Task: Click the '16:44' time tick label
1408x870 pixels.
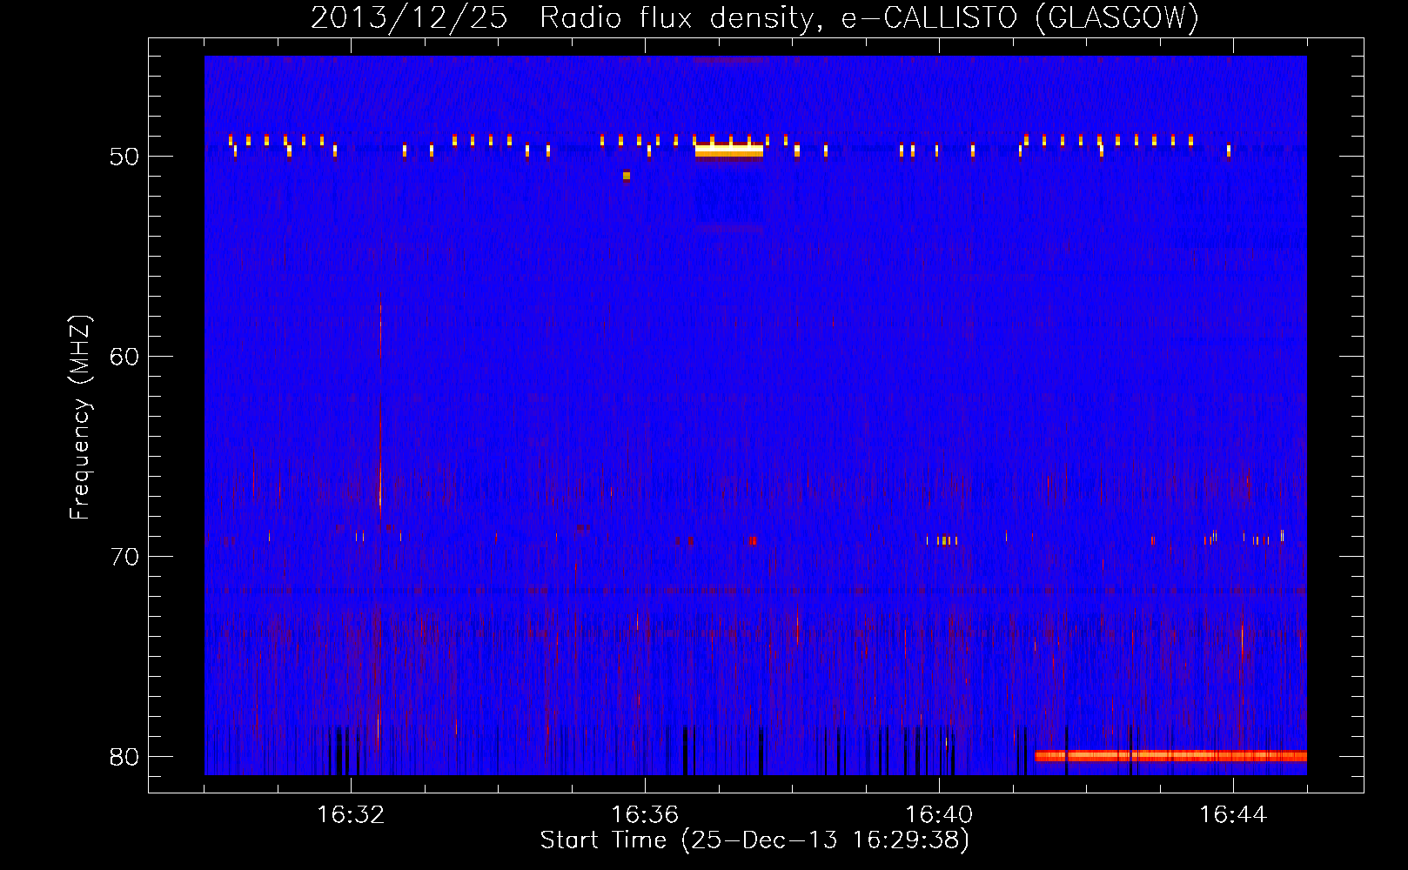Action: 1233,814
